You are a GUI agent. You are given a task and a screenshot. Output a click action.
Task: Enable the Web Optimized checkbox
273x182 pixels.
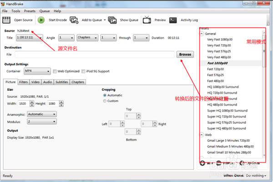pyautogui.click(x=55, y=71)
